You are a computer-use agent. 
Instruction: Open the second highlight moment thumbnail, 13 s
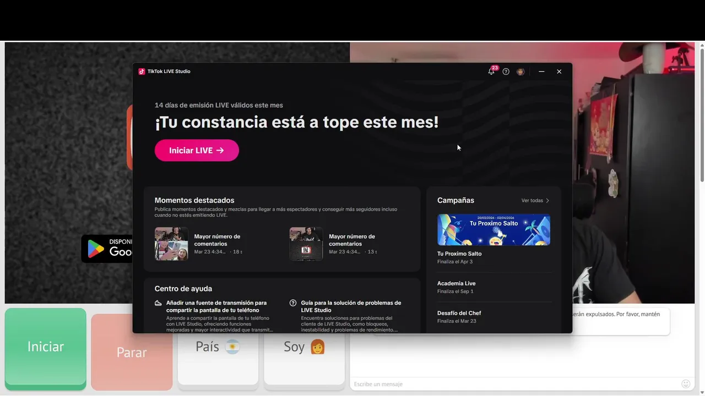[306, 244]
